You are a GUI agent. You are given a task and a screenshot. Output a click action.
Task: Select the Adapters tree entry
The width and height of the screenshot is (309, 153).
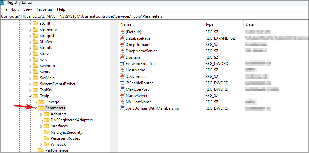coord(58,114)
